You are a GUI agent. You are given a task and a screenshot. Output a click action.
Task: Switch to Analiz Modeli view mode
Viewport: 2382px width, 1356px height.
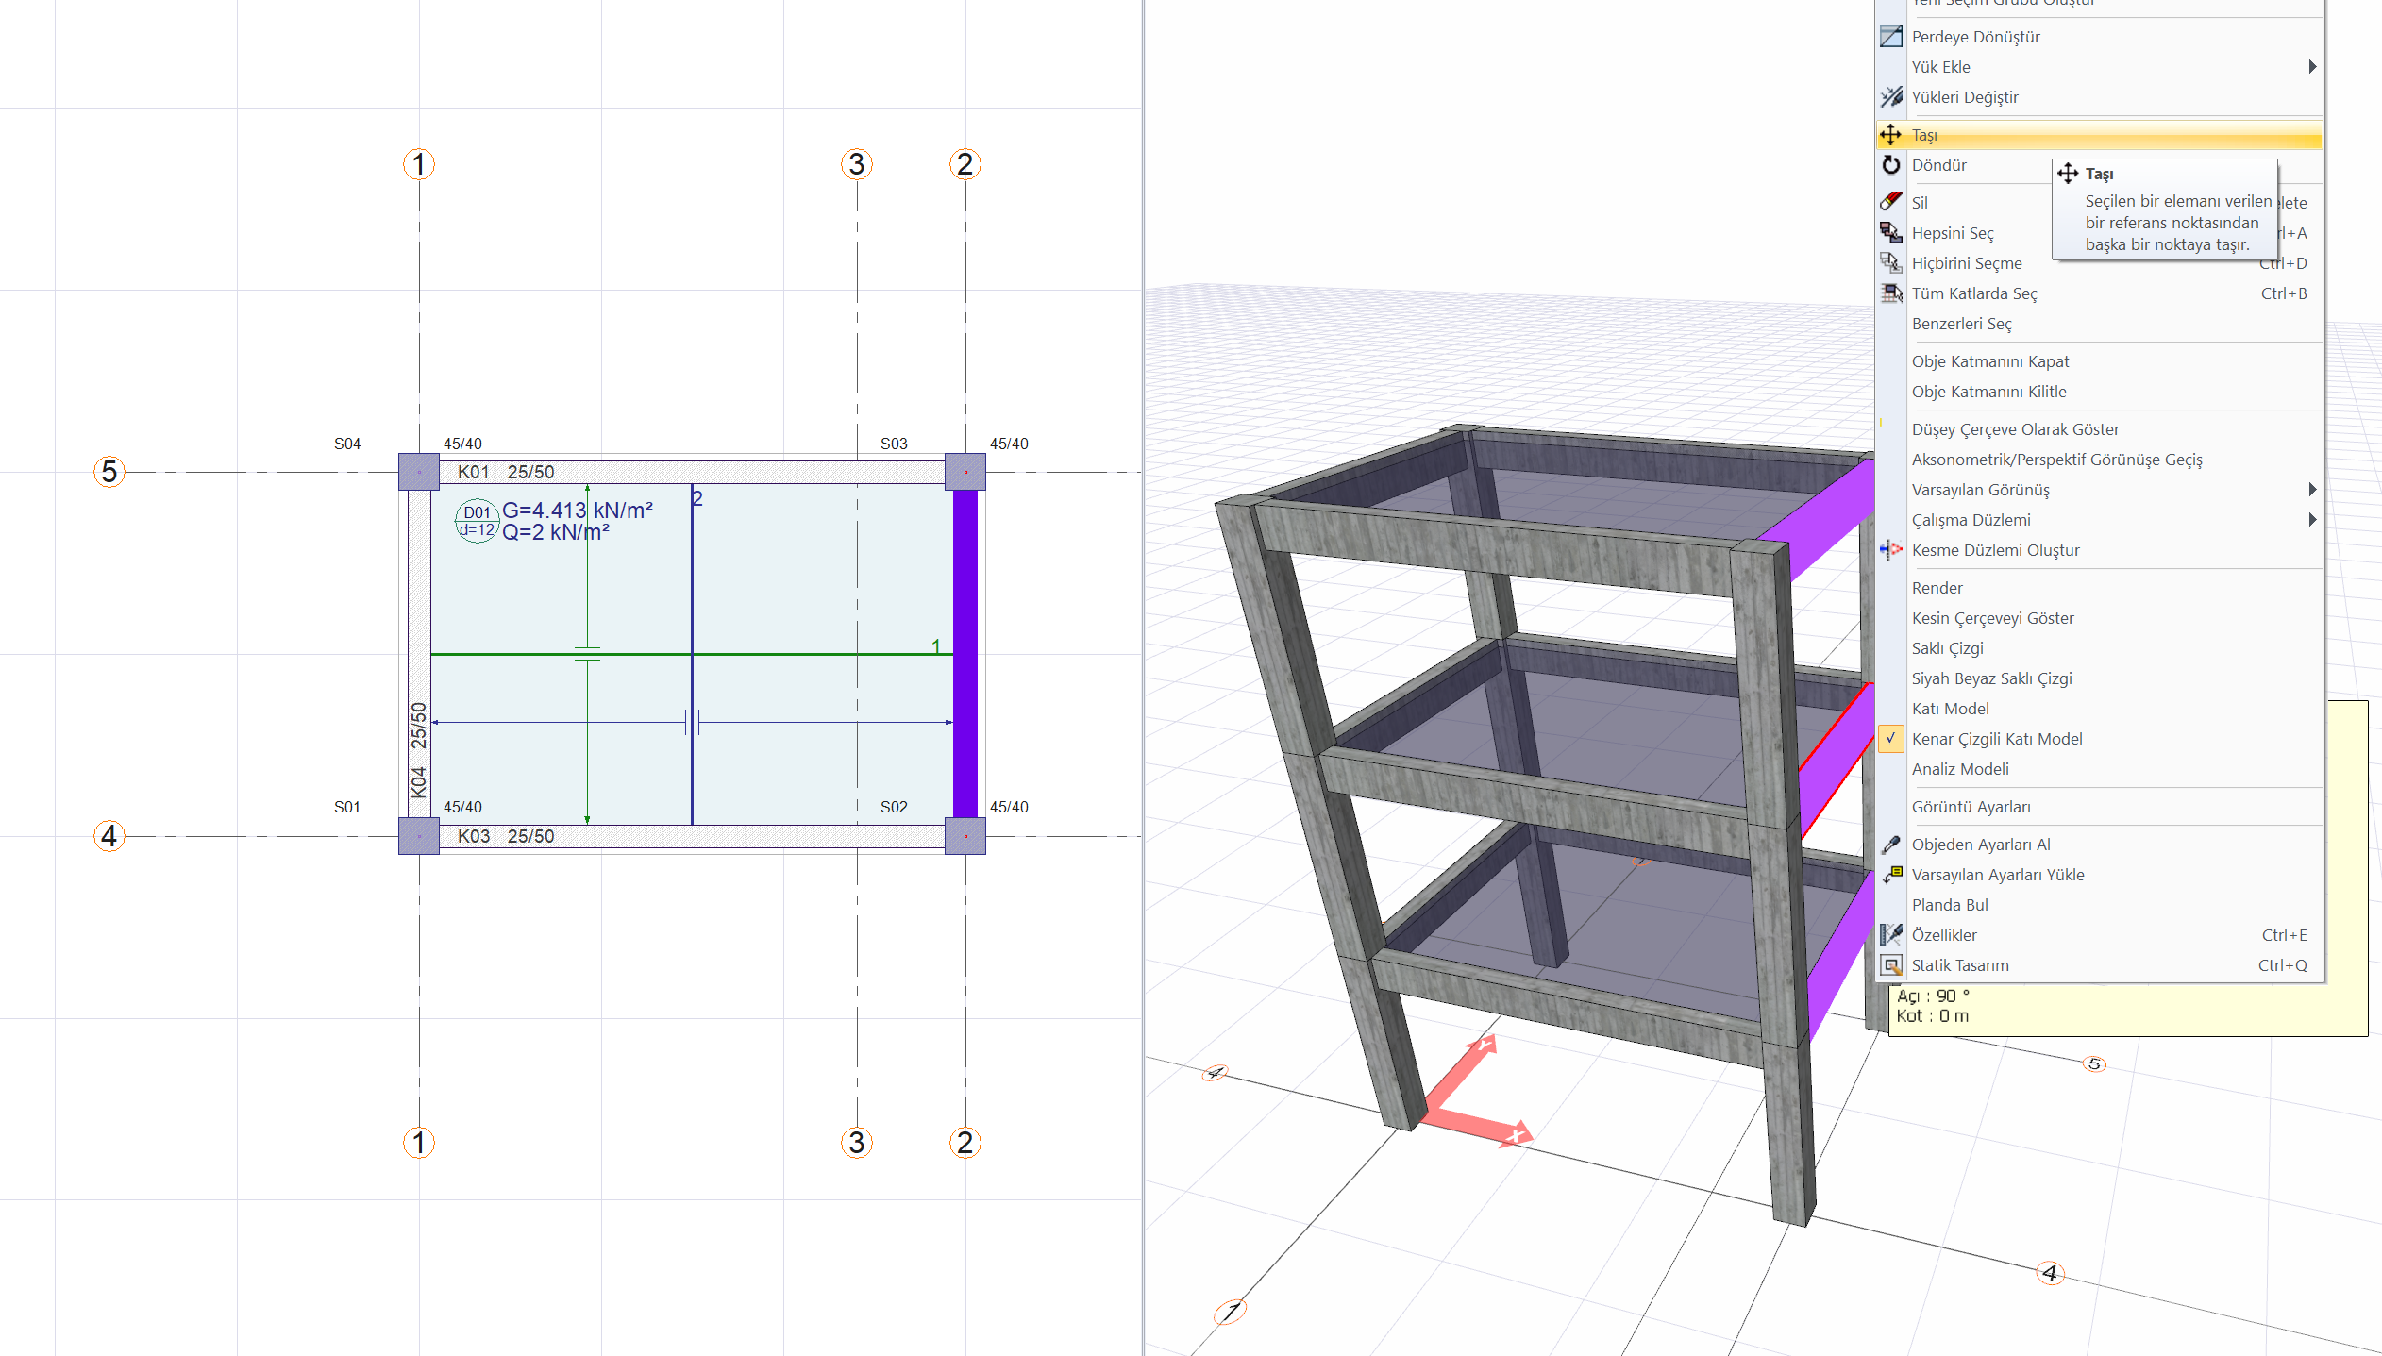tap(1960, 769)
